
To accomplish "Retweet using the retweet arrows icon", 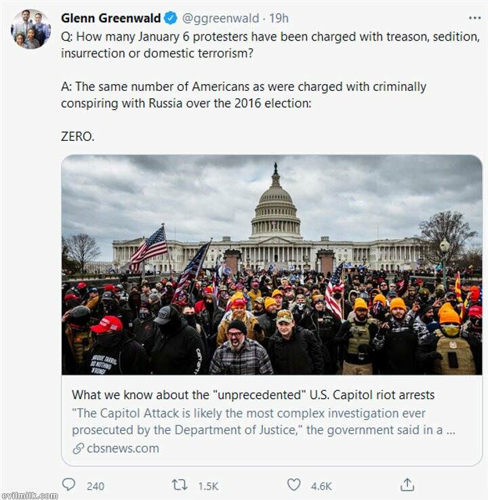I will (180, 485).
